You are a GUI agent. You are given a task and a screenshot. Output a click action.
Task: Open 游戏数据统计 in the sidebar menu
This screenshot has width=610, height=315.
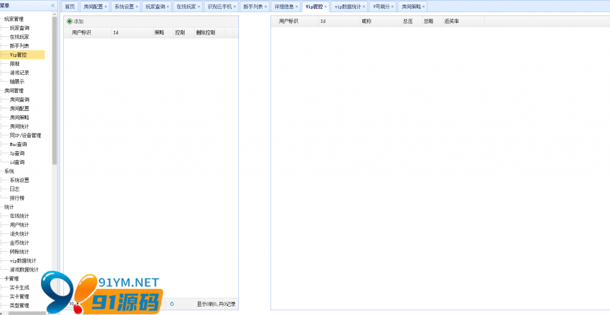pos(24,270)
